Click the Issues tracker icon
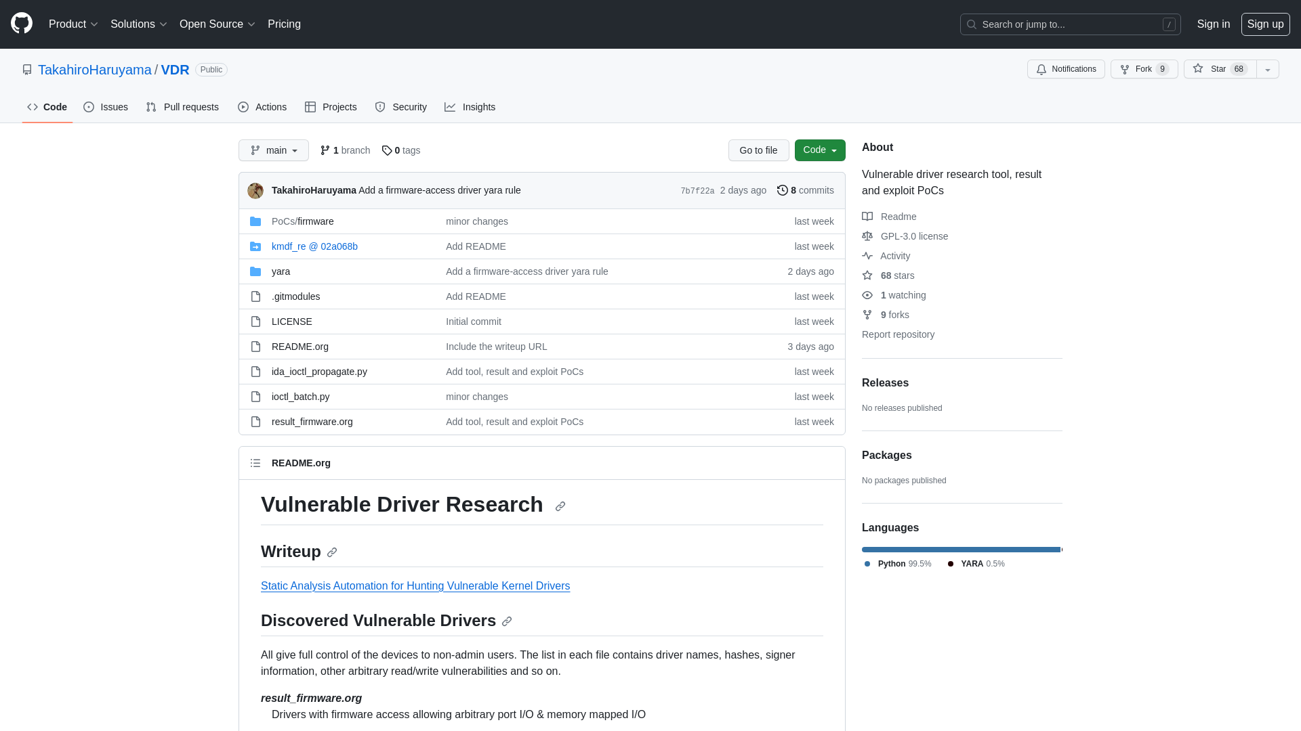Screen dimensions: 1301x731 click(89, 107)
